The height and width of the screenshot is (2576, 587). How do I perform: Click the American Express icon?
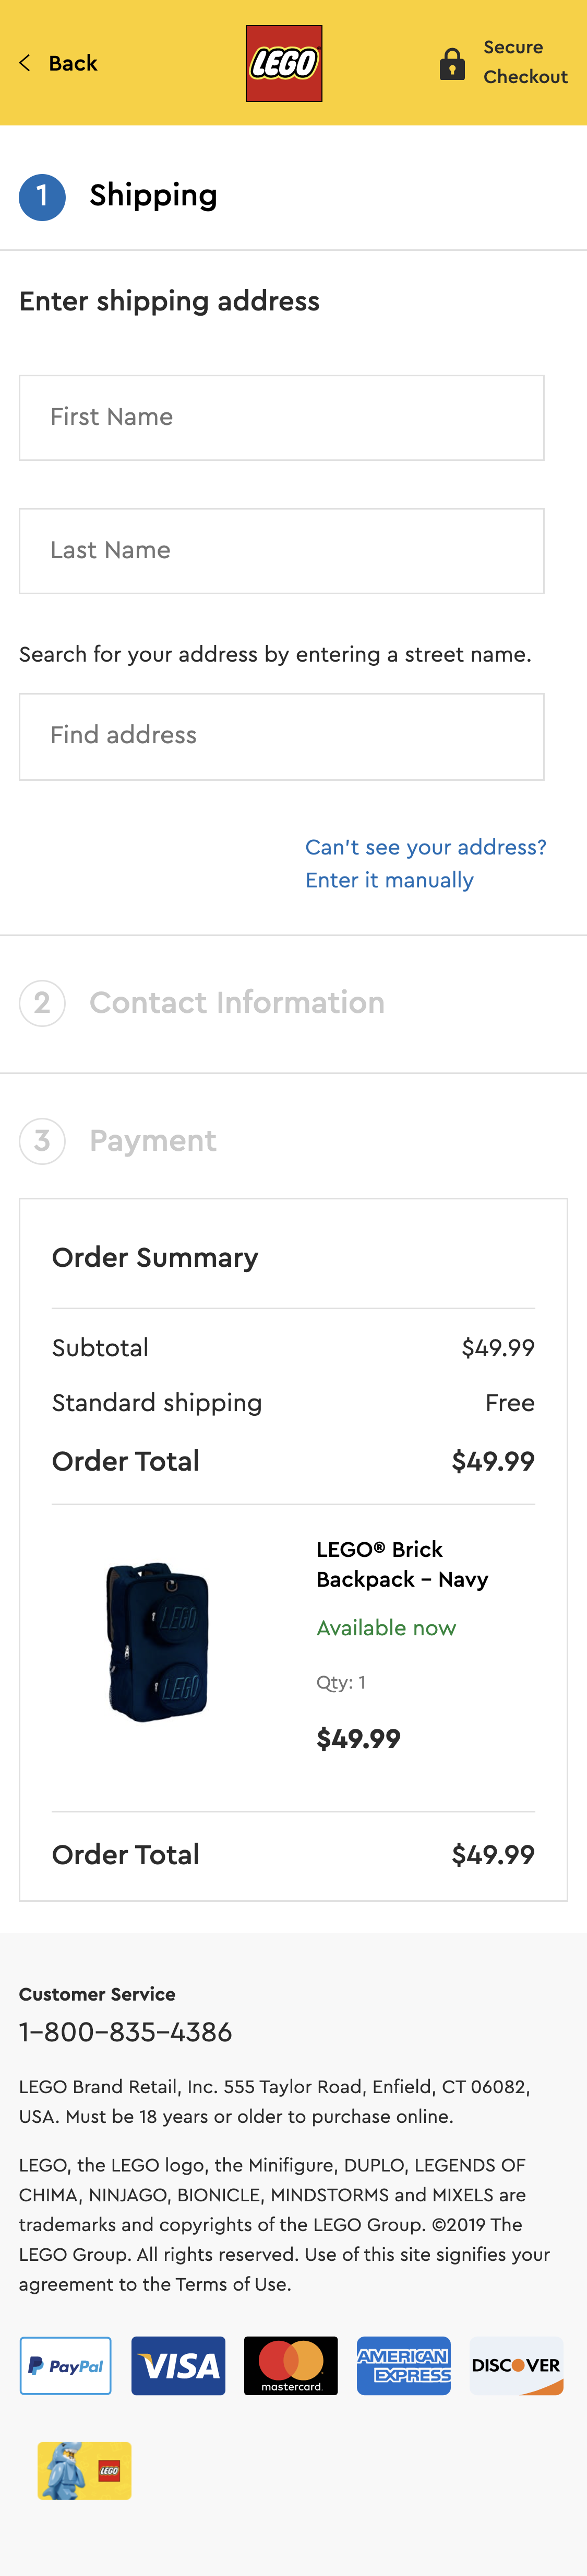click(403, 2365)
